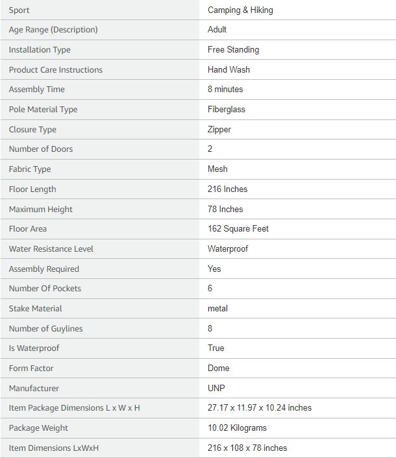Click the Form Factor 'Dome' value
The image size is (396, 458).
pyautogui.click(x=218, y=368)
